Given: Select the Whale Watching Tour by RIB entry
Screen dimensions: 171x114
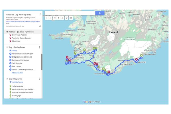Looking at the screenshot, I should [22, 89].
